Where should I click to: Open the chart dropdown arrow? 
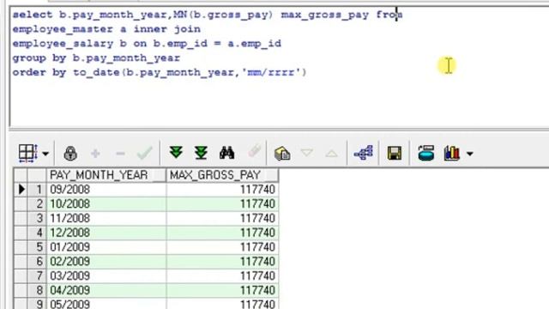coord(470,154)
